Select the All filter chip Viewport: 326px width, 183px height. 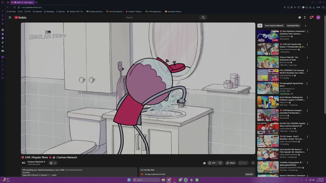point(260,26)
